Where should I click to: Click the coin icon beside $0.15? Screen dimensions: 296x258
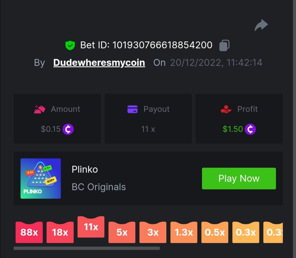pos(68,129)
